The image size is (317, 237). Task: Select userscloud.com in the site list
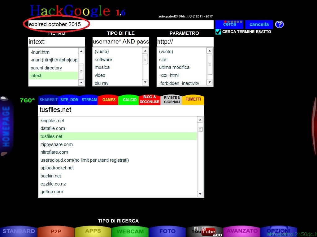[x=118, y=160]
